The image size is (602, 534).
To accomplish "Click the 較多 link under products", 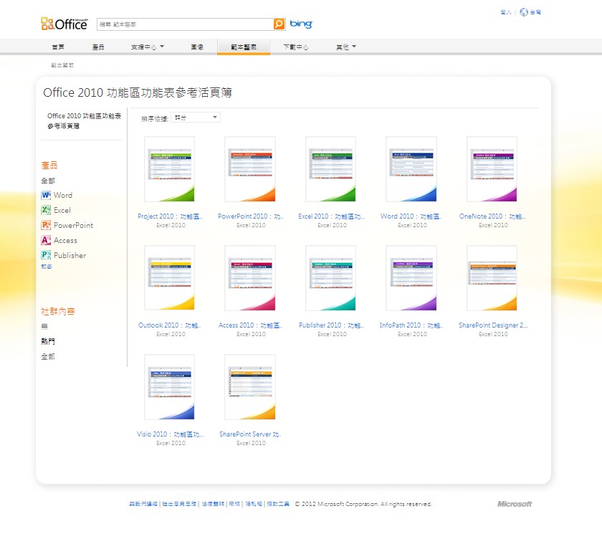I will click(x=47, y=267).
